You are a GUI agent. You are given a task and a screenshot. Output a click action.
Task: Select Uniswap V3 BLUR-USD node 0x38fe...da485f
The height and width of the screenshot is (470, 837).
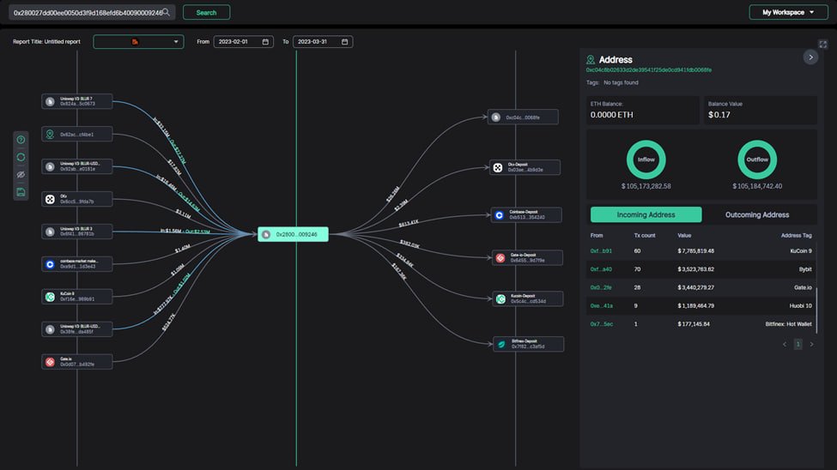[77, 329]
